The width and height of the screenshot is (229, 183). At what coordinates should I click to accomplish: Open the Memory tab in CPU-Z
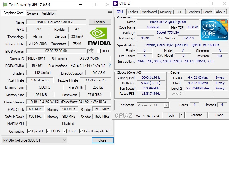click(x=166, y=12)
